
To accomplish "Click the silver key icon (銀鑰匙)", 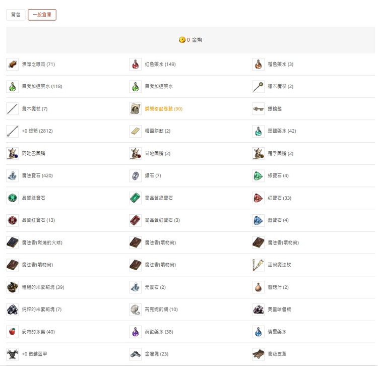I will point(259,109).
